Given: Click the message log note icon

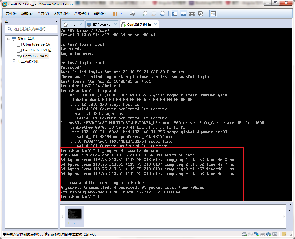Looking at the screenshot, I should pos(284,234).
